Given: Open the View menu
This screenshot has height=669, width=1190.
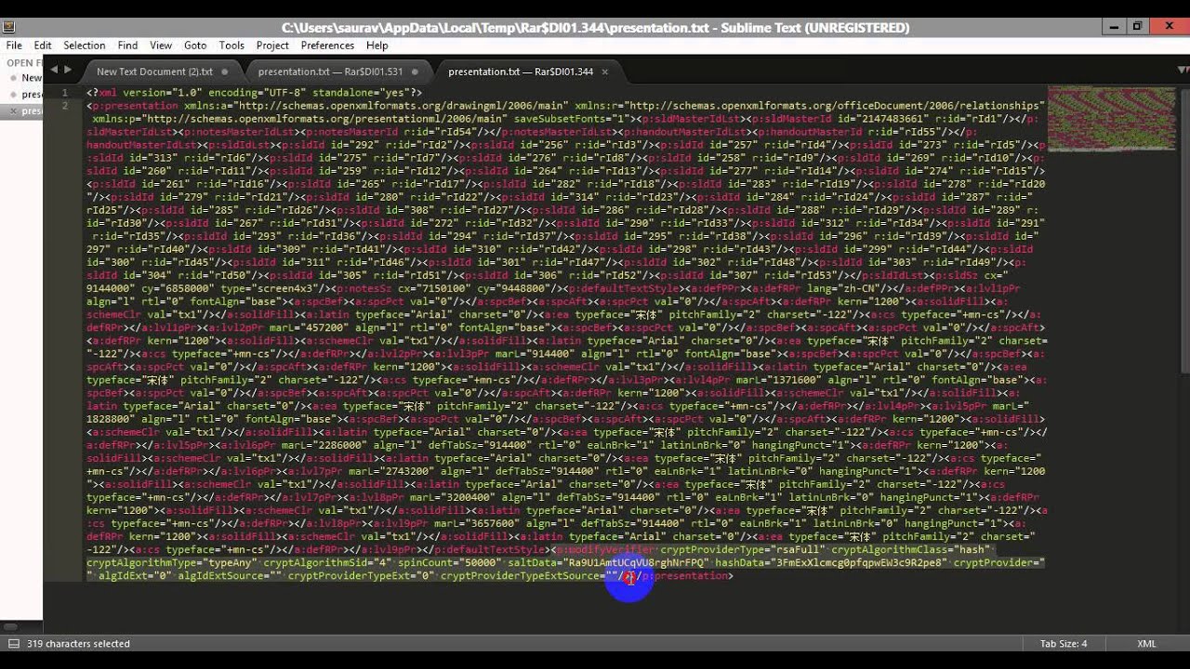Looking at the screenshot, I should (161, 45).
